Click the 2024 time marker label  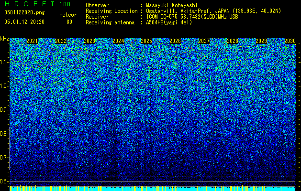click(x=118, y=41)
